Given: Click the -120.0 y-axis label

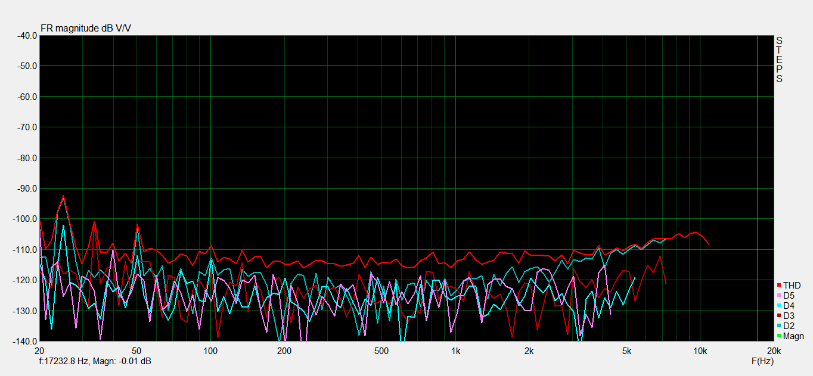Looking at the screenshot, I should (24, 280).
